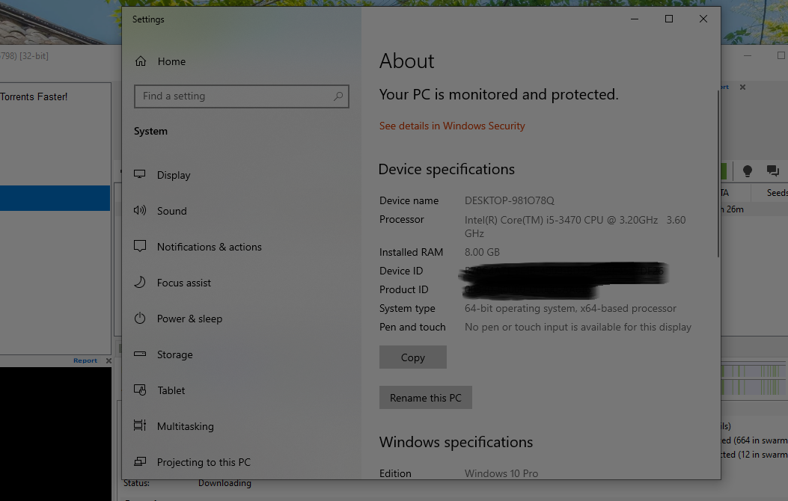Close the ad beside Report in torrent window
Image resolution: width=788 pixels, height=501 pixels.
109,360
